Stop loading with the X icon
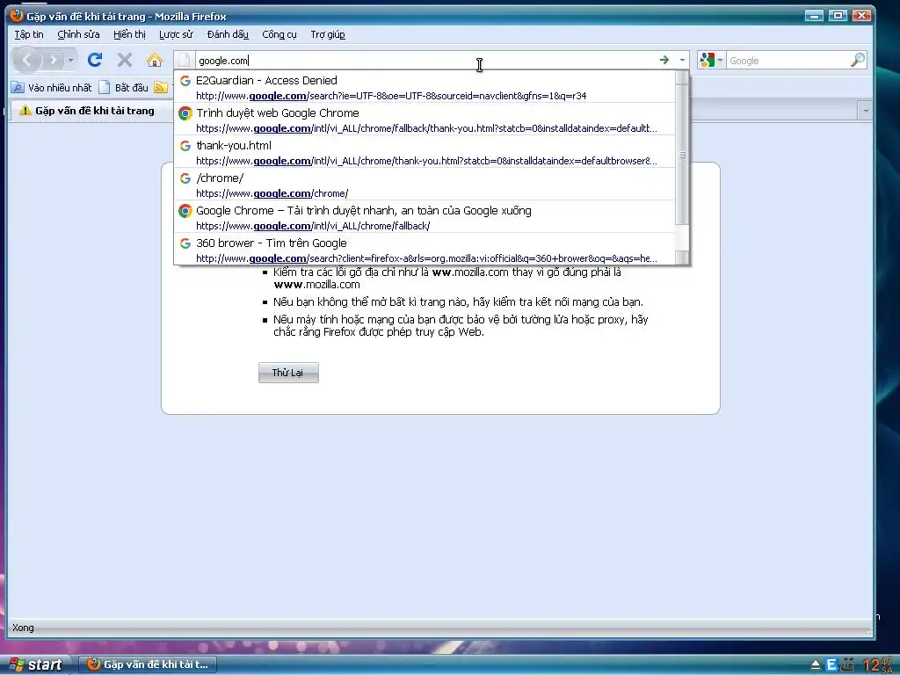 [x=125, y=60]
